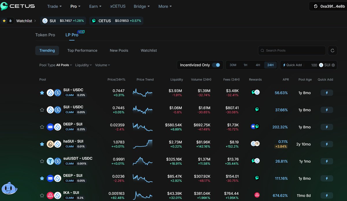Unstar the SUI - USDC 0.25% pool
The height and width of the screenshot is (201, 347).
[42, 93]
